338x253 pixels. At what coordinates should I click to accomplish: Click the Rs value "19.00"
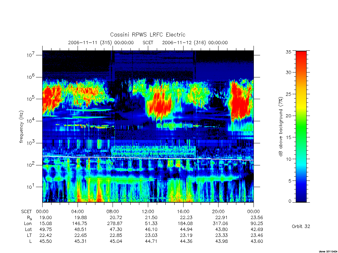click(x=46, y=218)
